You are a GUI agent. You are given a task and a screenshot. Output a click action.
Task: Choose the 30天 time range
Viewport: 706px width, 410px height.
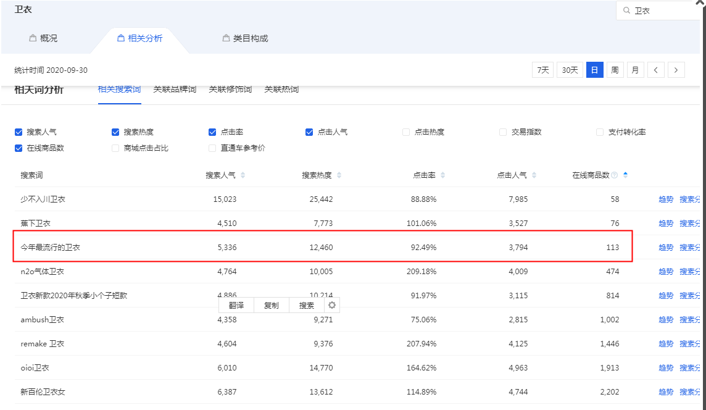click(570, 70)
